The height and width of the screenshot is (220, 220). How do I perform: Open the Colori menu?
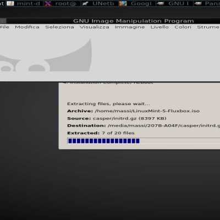click(x=183, y=27)
